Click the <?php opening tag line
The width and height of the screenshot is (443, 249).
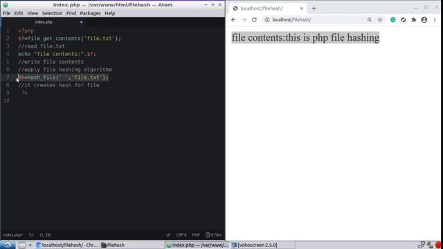pyautogui.click(x=26, y=30)
